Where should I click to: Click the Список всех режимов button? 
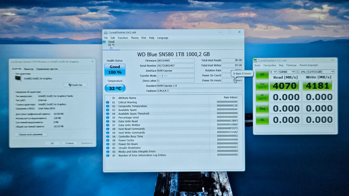coord(31,134)
